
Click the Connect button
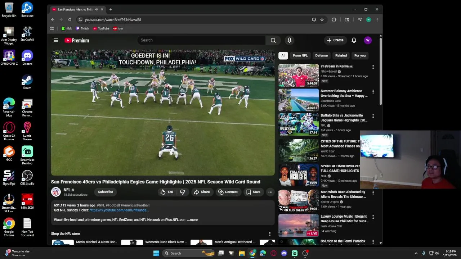(x=228, y=192)
